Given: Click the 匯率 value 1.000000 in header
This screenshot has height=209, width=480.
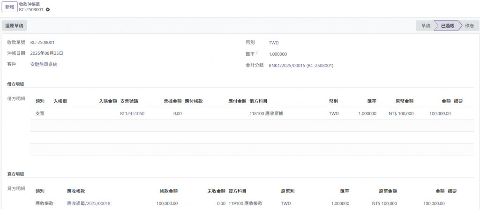Looking at the screenshot, I should [278, 54].
